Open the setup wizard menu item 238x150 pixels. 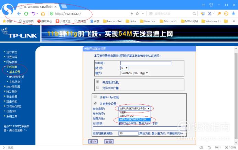pyautogui.click(x=12, y=57)
